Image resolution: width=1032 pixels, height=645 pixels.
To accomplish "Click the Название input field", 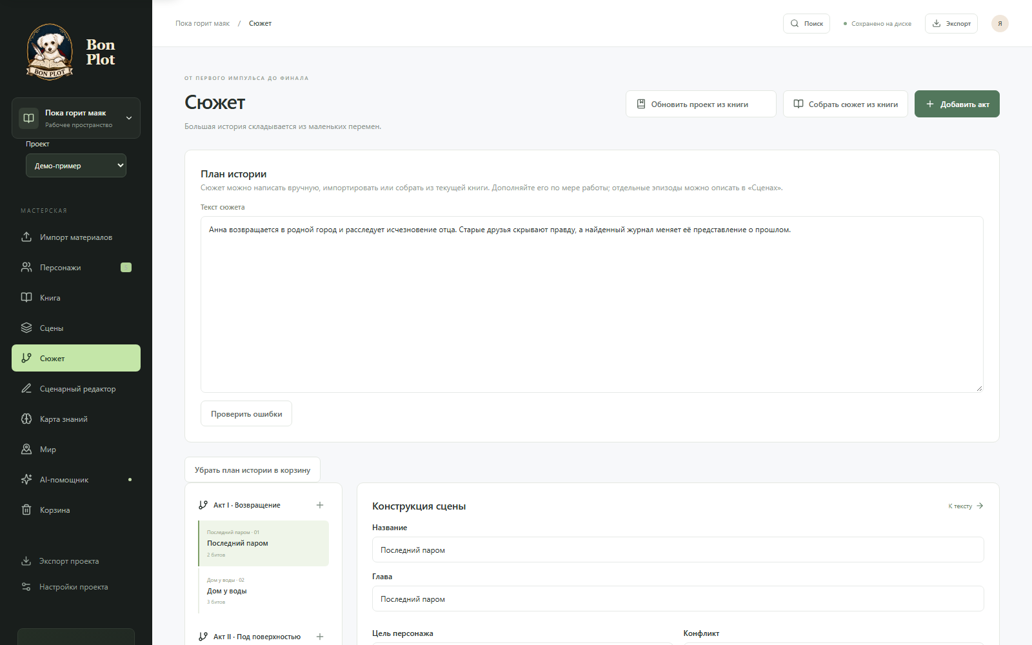I will point(678,550).
